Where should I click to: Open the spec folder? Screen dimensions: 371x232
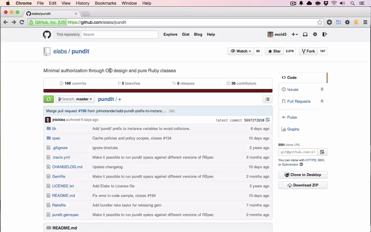click(56, 138)
